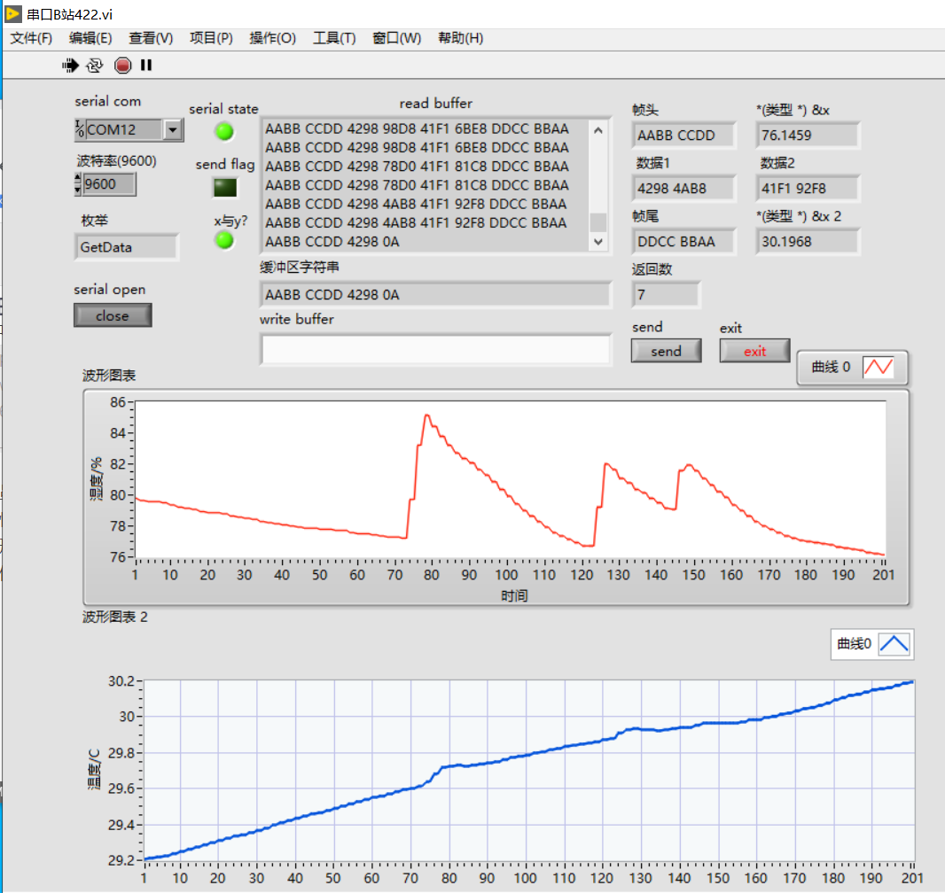Click the 数据1 value 4298 4AB8
Image resolution: width=945 pixels, height=893 pixels.
click(683, 189)
